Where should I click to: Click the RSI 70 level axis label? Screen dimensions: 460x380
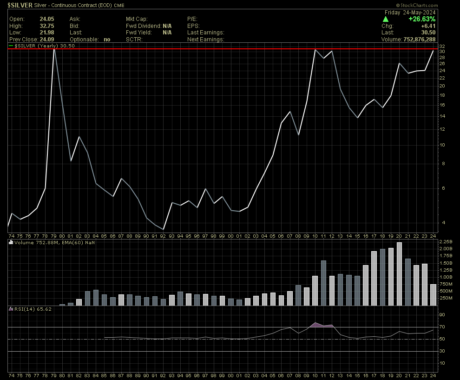point(442,327)
